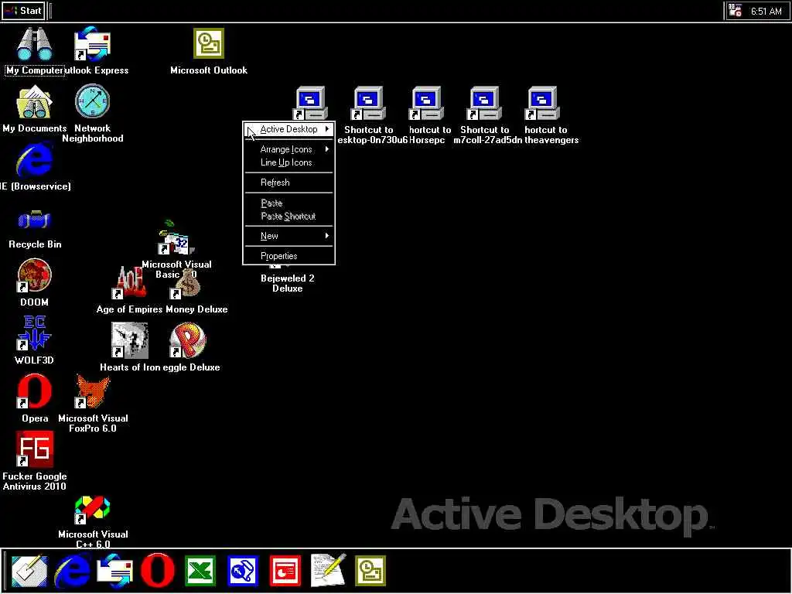This screenshot has width=792, height=594.
Task: Open the Start menu
Action: [x=23, y=11]
